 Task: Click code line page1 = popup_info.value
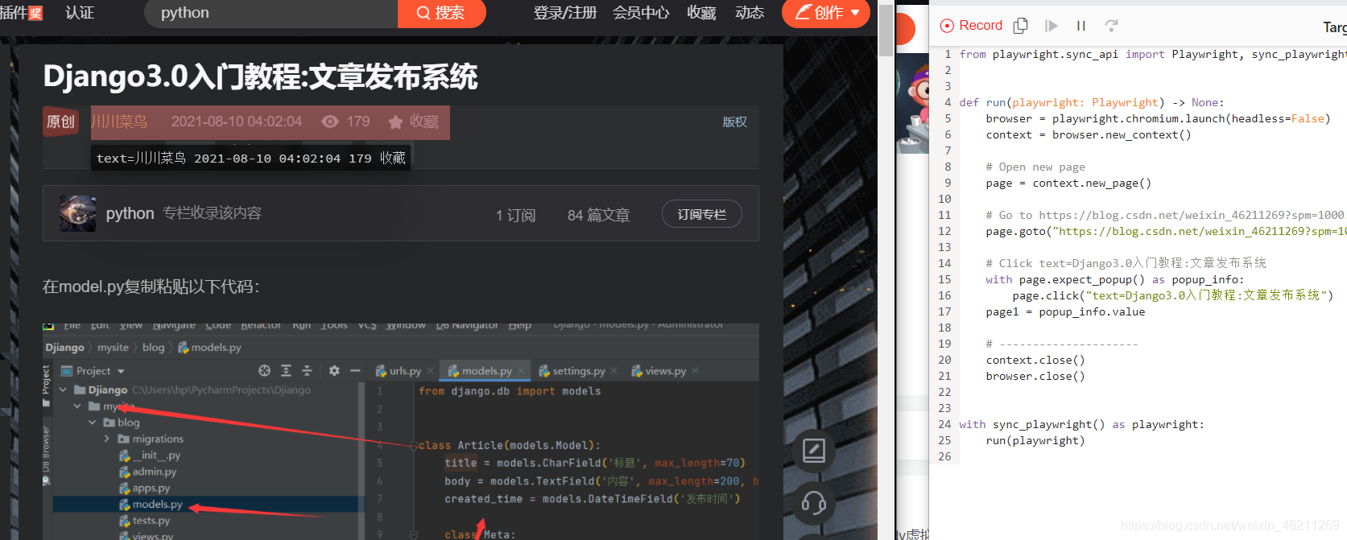[x=1065, y=311]
